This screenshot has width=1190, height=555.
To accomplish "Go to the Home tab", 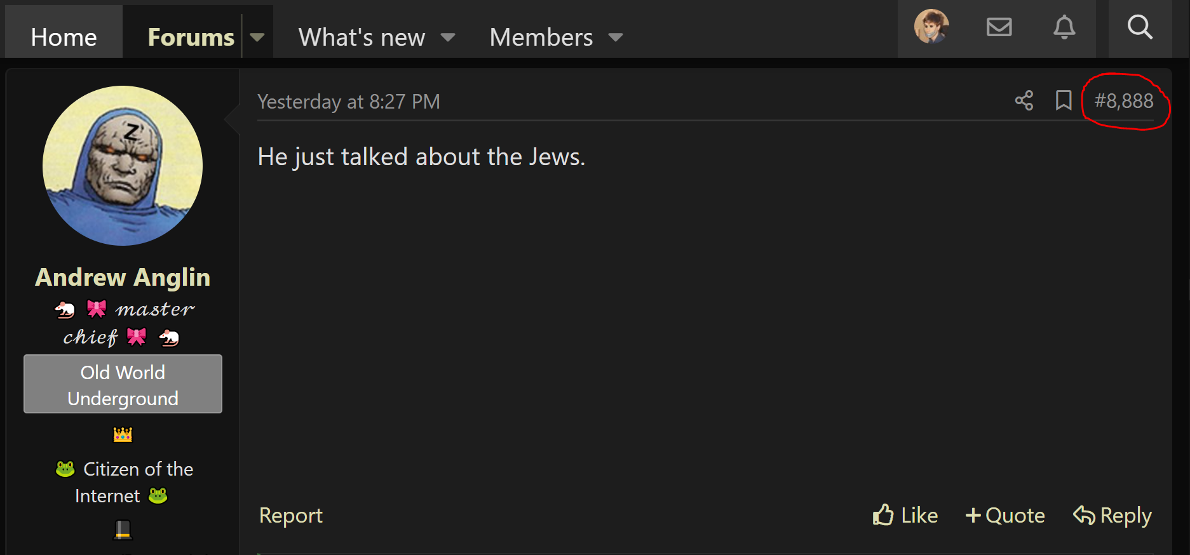I will 64,37.
